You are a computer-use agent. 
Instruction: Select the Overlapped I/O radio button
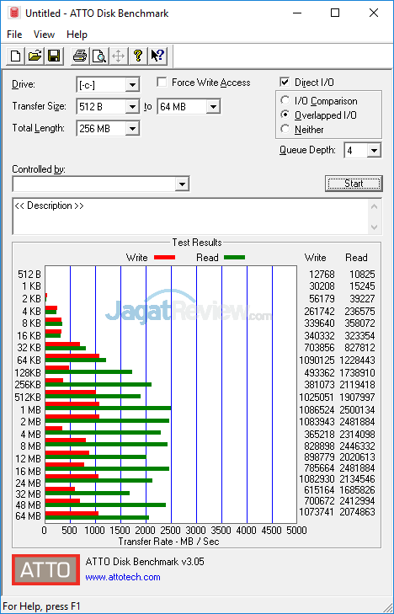tap(285, 115)
